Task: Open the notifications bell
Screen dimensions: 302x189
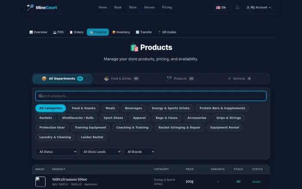Action: pyautogui.click(x=237, y=7)
